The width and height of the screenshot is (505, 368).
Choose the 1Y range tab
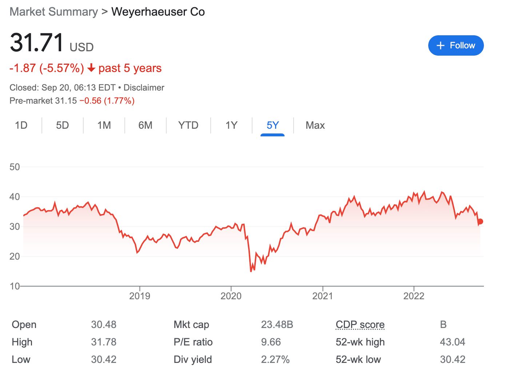coord(231,125)
